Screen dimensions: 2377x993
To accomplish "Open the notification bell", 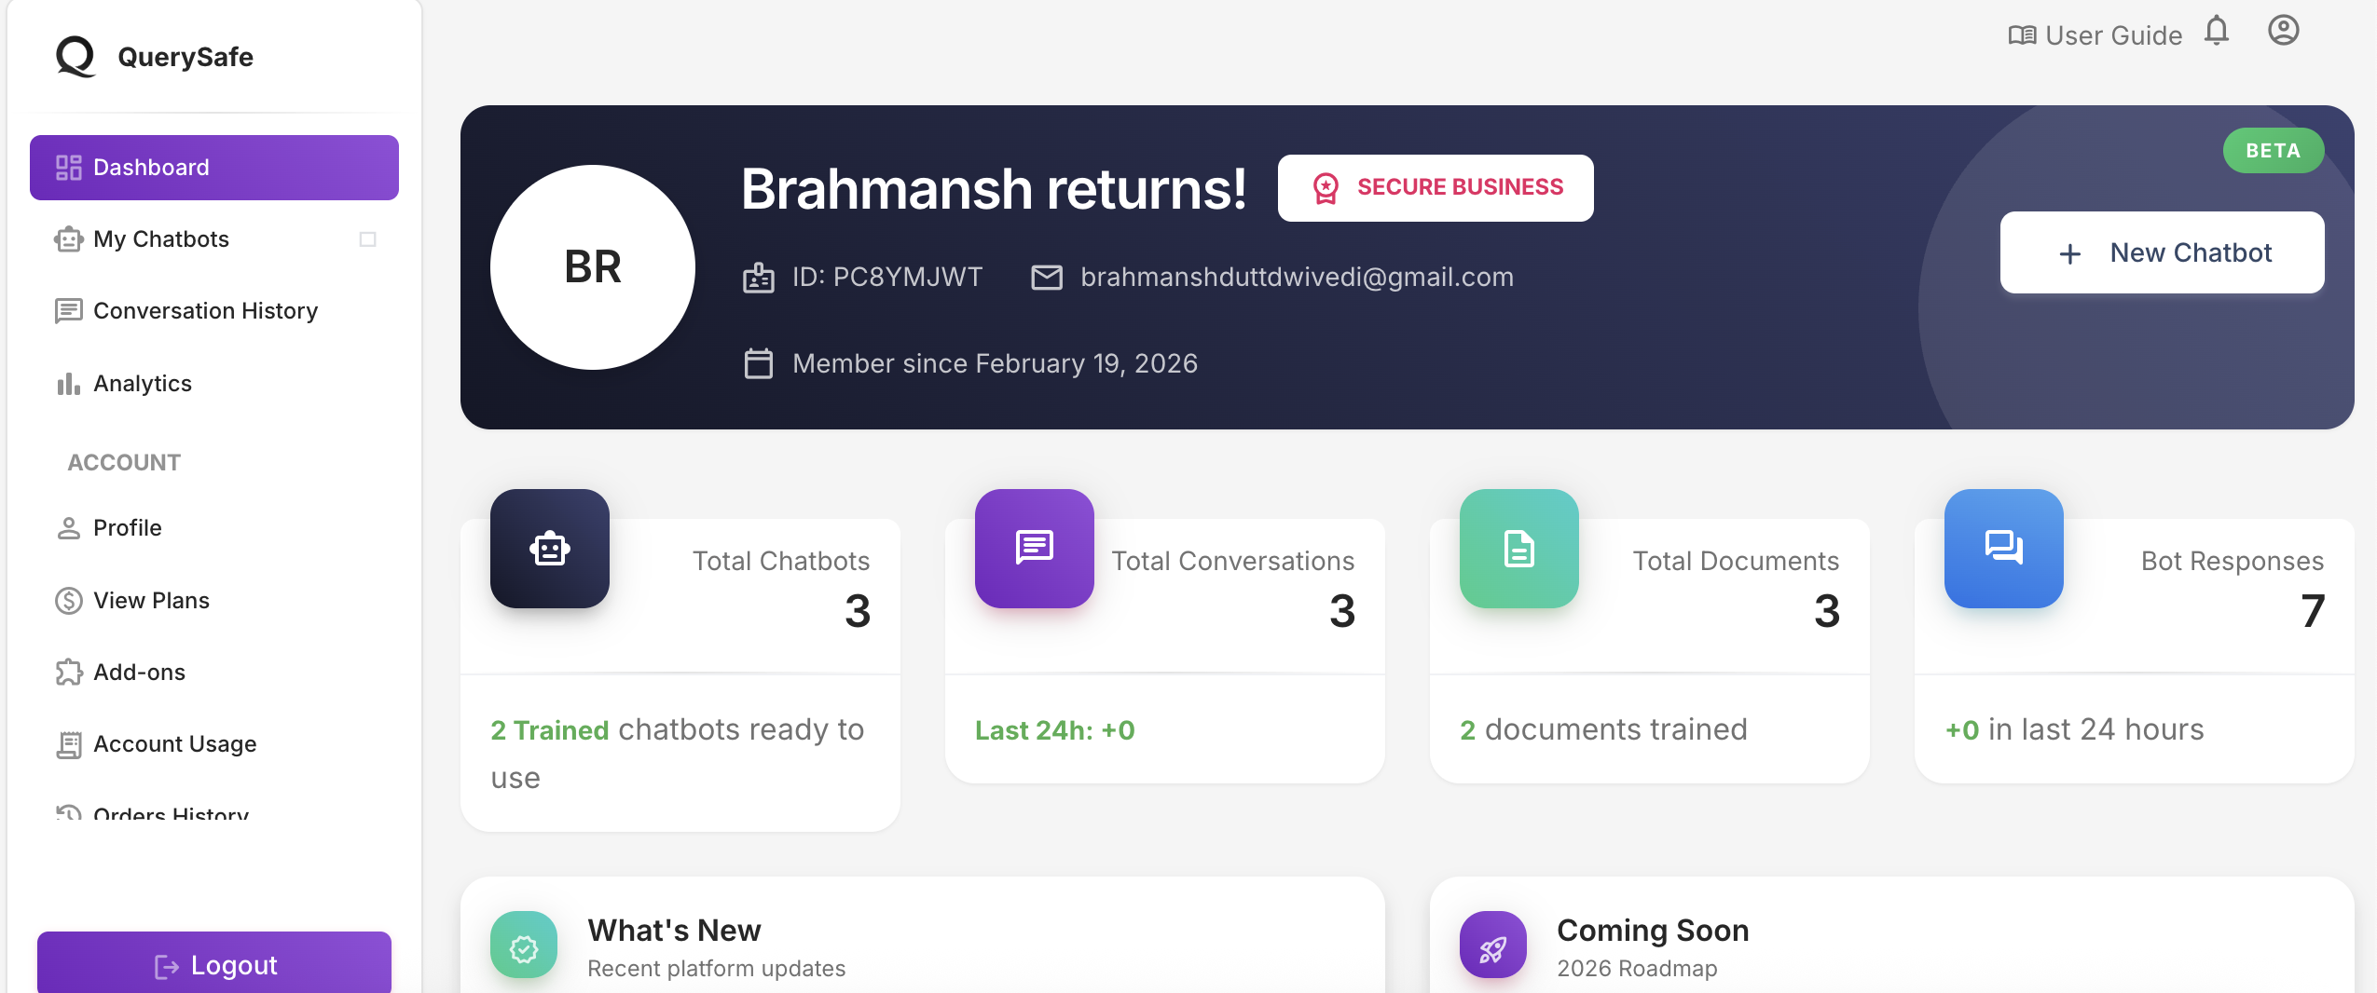I will click(x=2217, y=31).
